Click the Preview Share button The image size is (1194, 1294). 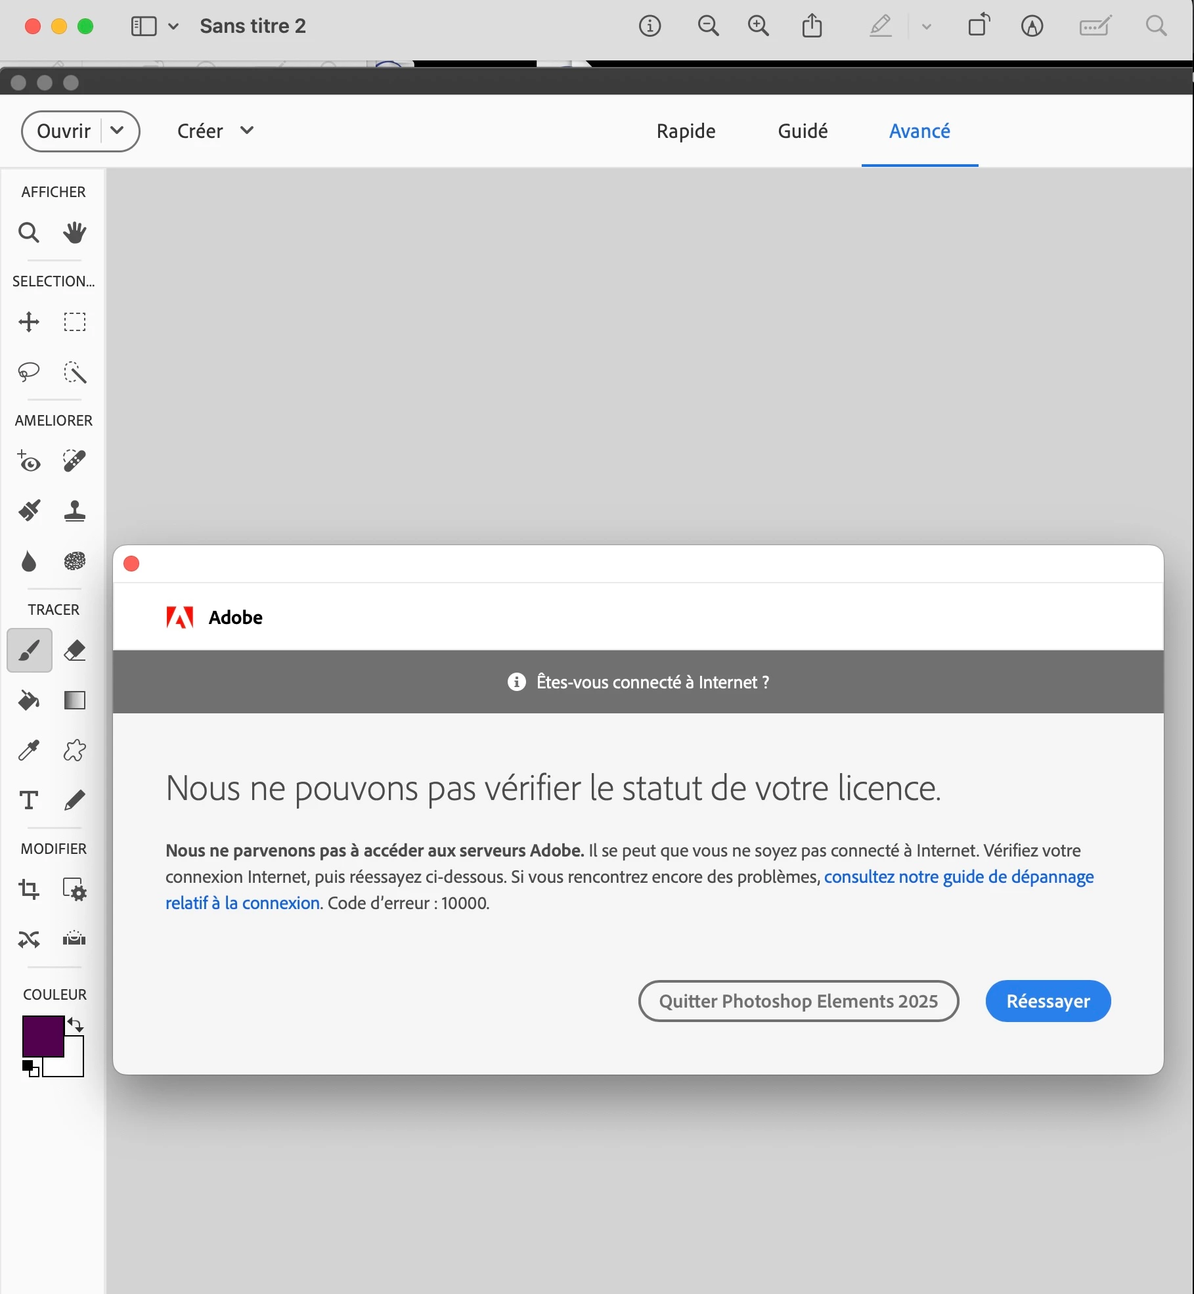[812, 26]
